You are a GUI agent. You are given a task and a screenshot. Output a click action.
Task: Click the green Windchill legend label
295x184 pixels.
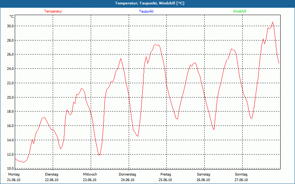(239, 11)
